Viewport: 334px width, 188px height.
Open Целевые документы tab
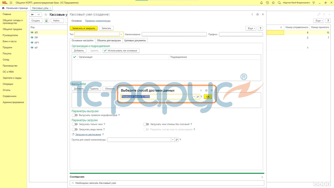point(135,40)
